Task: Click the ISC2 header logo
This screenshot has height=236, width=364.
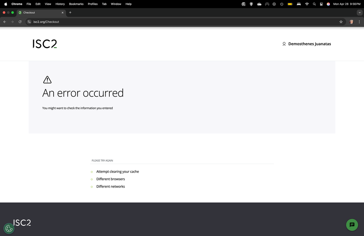Action: [x=44, y=44]
